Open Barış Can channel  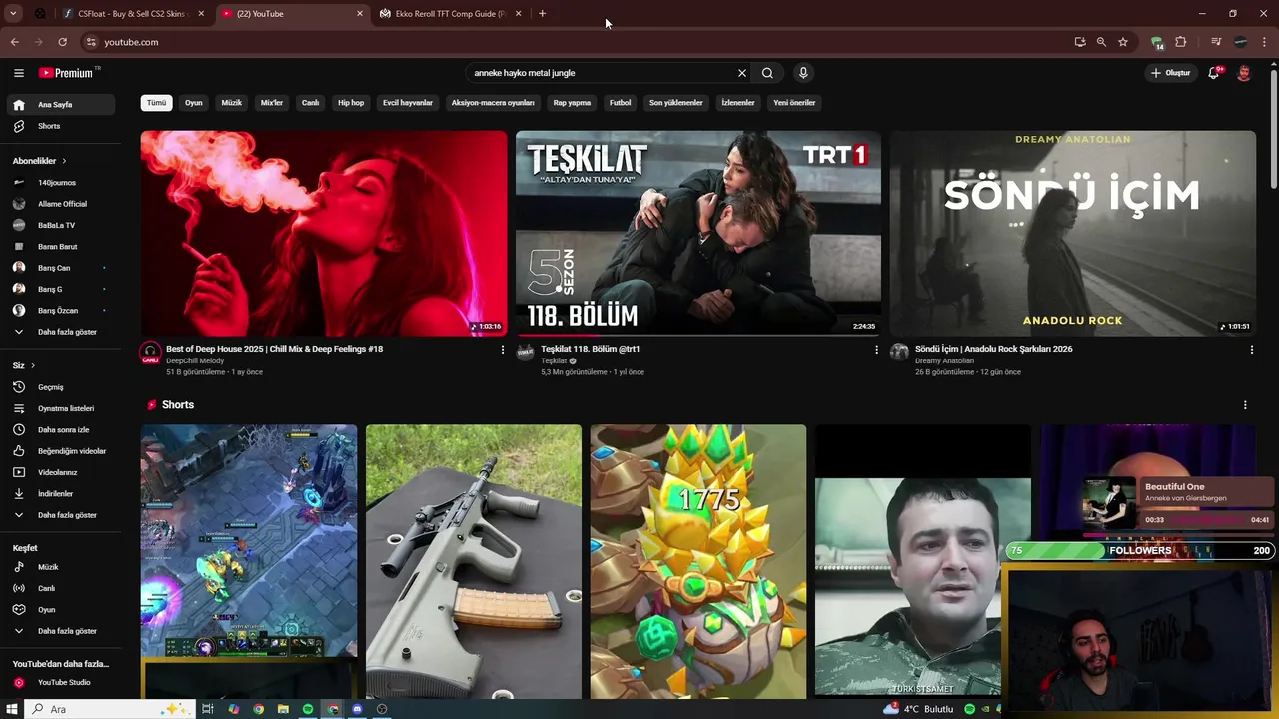coord(61,268)
